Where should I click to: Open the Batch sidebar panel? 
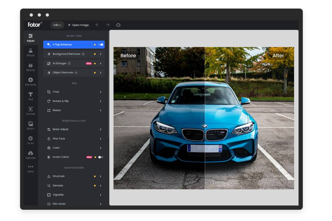(x=30, y=126)
